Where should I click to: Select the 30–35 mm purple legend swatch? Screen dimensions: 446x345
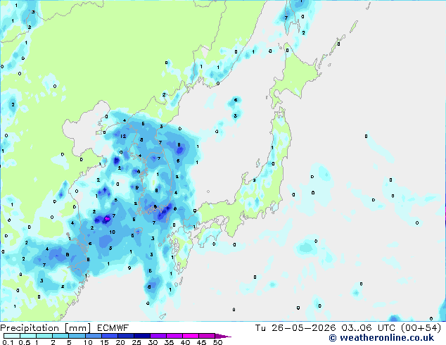[x=158, y=336]
